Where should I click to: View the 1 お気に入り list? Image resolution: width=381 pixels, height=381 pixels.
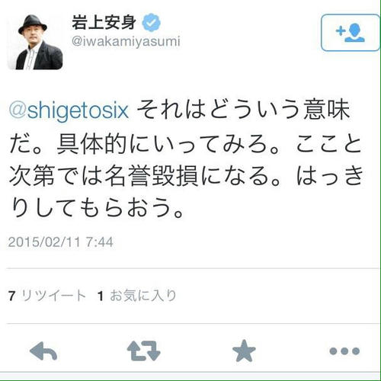click(x=137, y=296)
